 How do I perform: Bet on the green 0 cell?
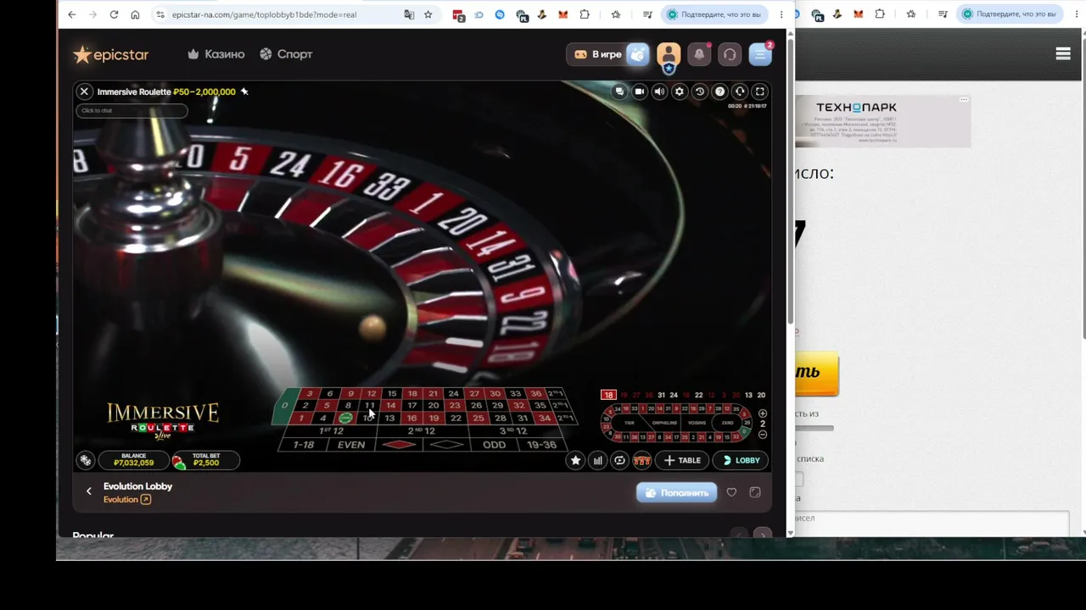click(285, 405)
